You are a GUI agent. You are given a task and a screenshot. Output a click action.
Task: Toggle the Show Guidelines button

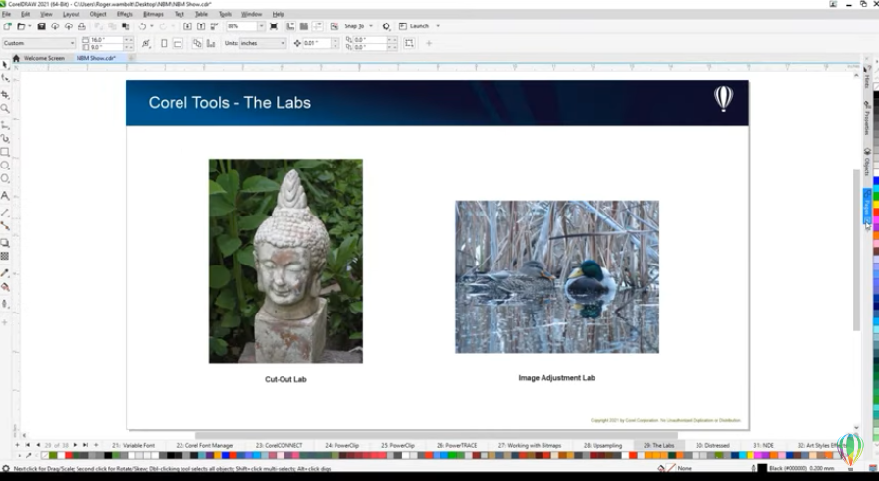[x=317, y=26]
